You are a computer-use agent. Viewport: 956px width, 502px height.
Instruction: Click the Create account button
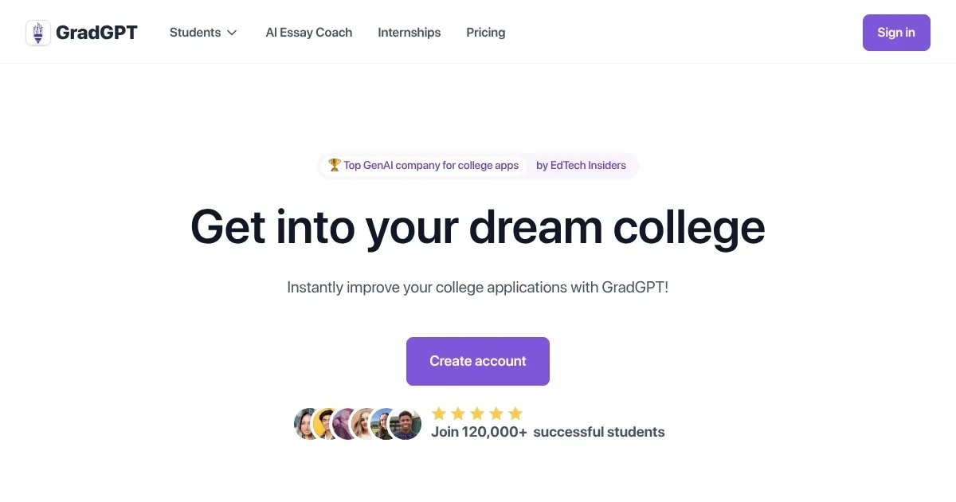(x=478, y=361)
